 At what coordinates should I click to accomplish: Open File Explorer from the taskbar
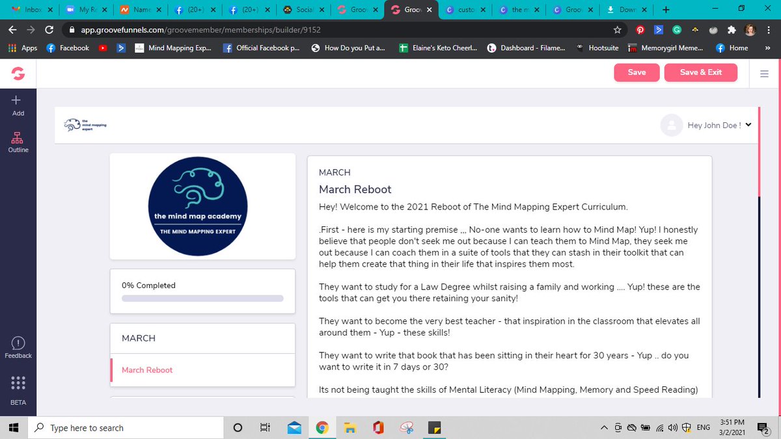click(x=350, y=427)
